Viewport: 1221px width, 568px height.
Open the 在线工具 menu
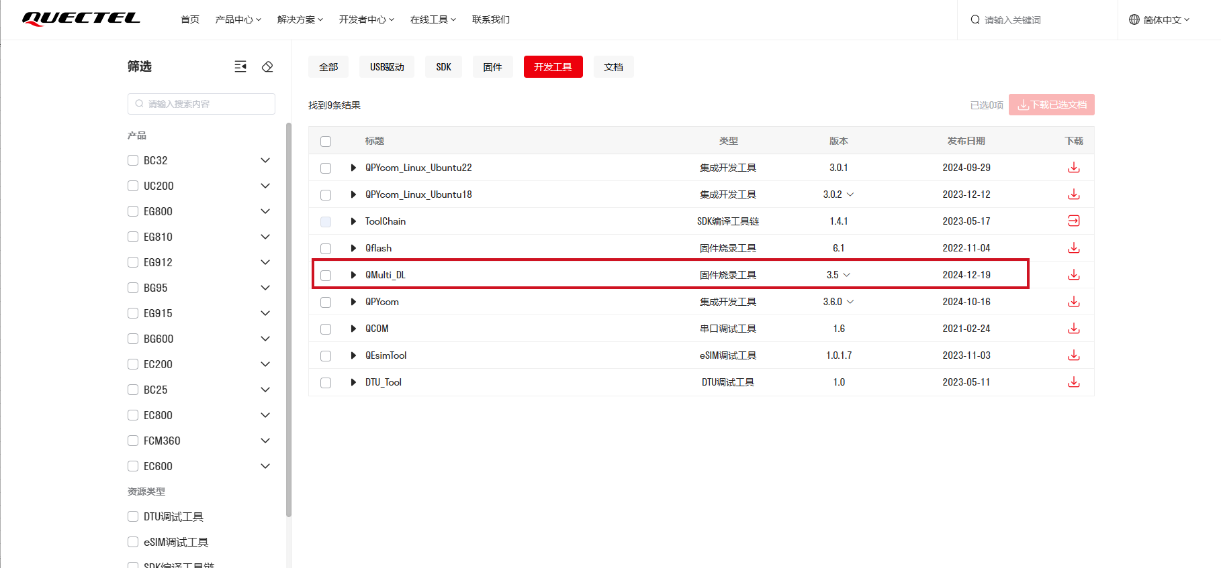[x=433, y=19]
